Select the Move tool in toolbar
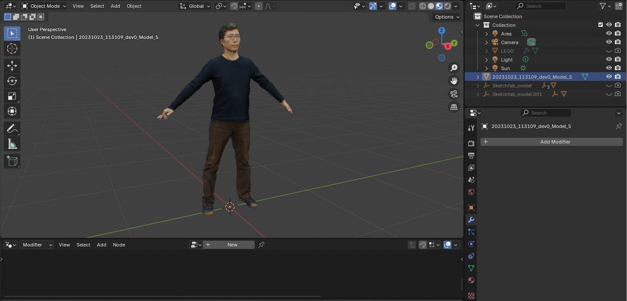 [12, 66]
